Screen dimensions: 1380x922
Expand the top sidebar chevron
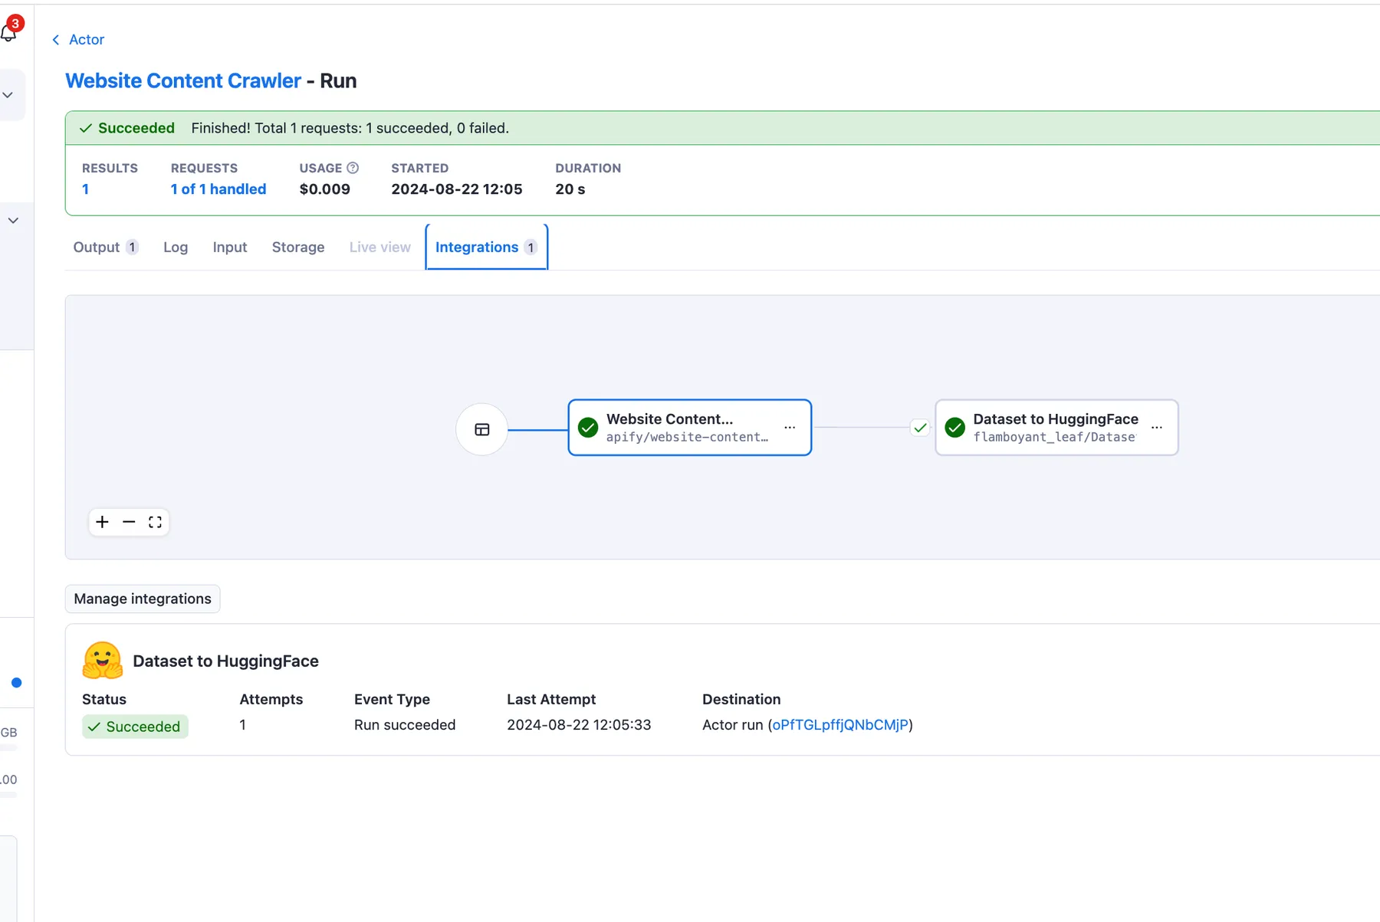pyautogui.click(x=8, y=95)
